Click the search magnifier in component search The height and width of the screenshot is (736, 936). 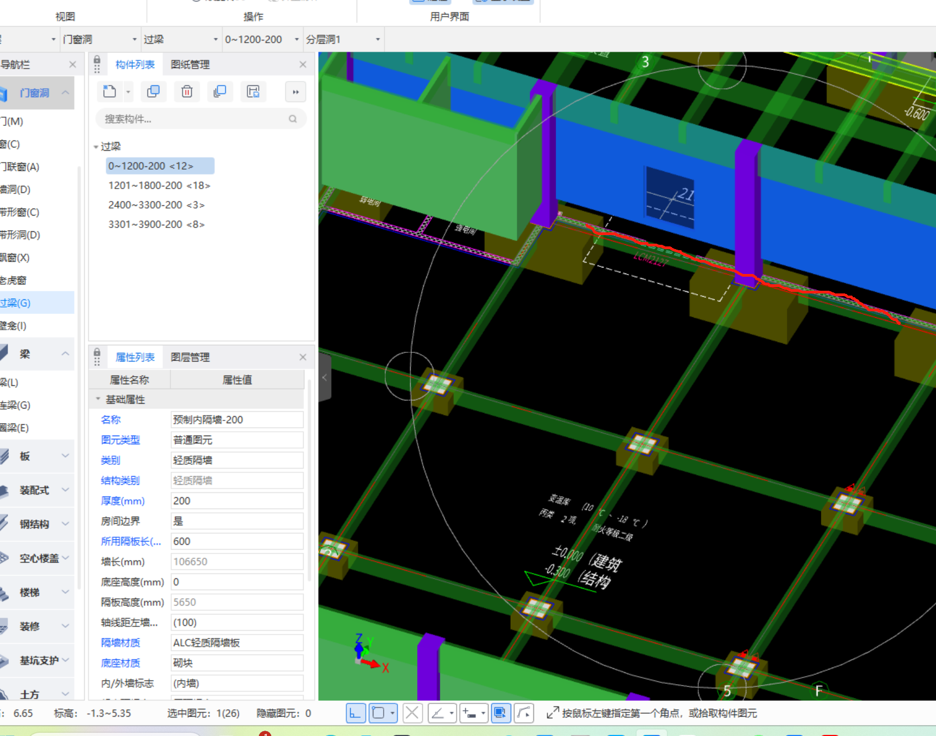(292, 119)
